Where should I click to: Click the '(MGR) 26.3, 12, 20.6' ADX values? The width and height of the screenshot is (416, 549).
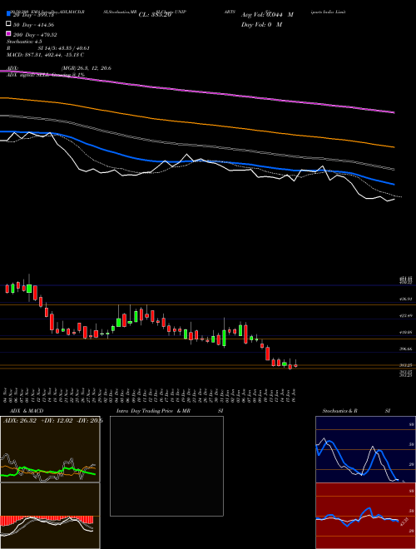coord(87,68)
